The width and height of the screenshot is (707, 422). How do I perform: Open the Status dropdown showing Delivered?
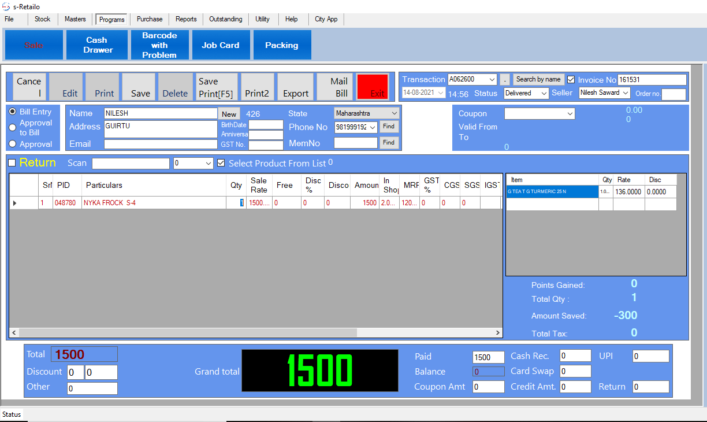click(544, 93)
